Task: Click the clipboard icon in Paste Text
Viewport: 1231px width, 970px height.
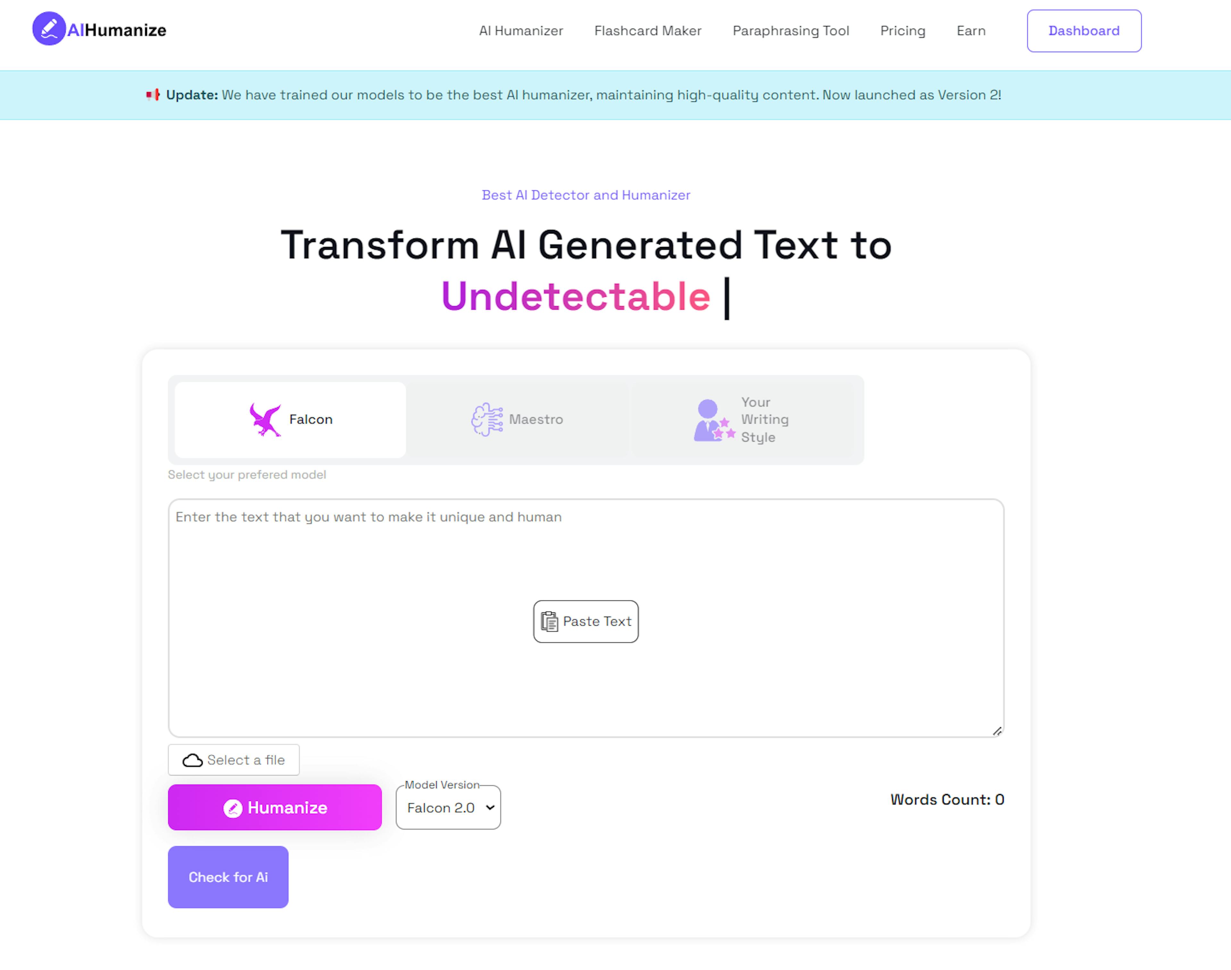Action: coord(549,621)
